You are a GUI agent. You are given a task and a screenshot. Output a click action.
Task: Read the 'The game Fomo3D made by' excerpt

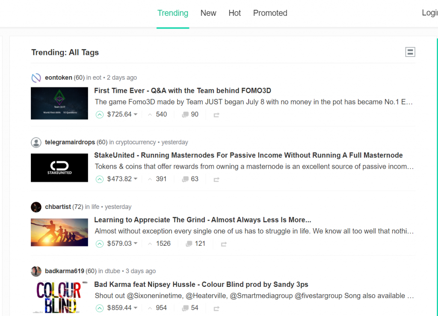point(254,102)
